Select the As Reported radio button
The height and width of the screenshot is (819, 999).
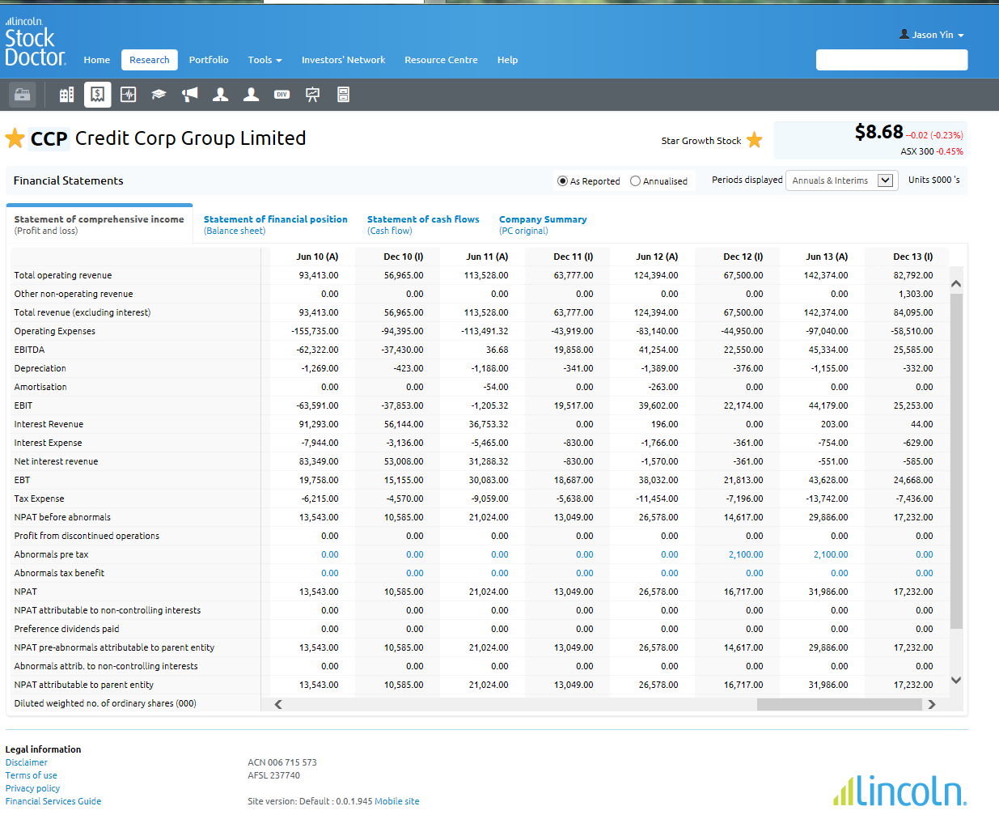pos(562,181)
